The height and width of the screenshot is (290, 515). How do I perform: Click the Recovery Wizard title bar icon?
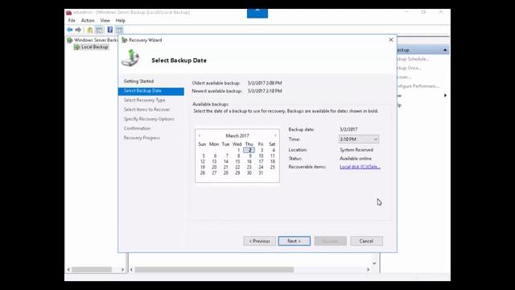coord(124,40)
